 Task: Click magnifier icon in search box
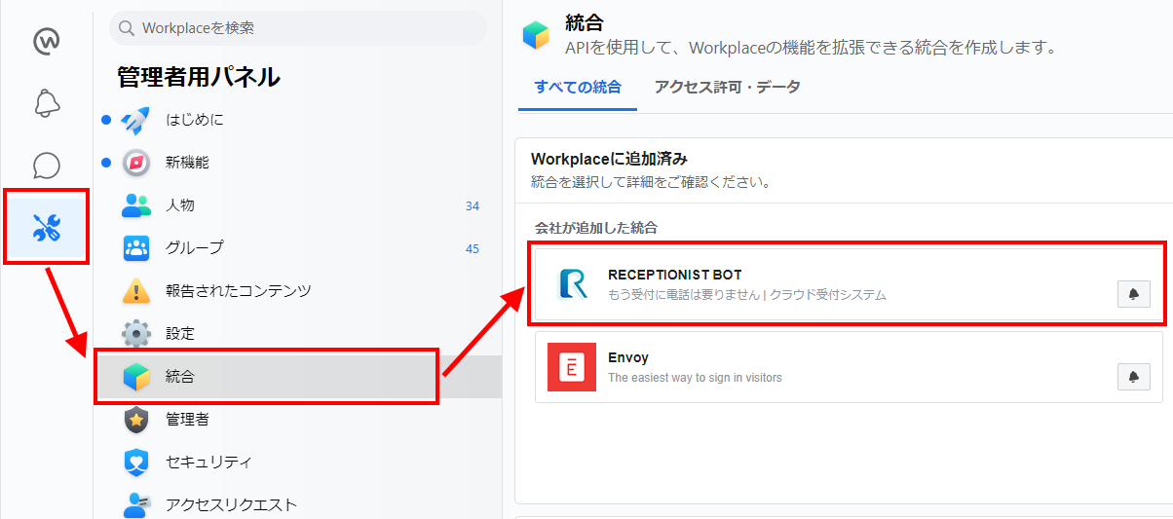tap(126, 28)
